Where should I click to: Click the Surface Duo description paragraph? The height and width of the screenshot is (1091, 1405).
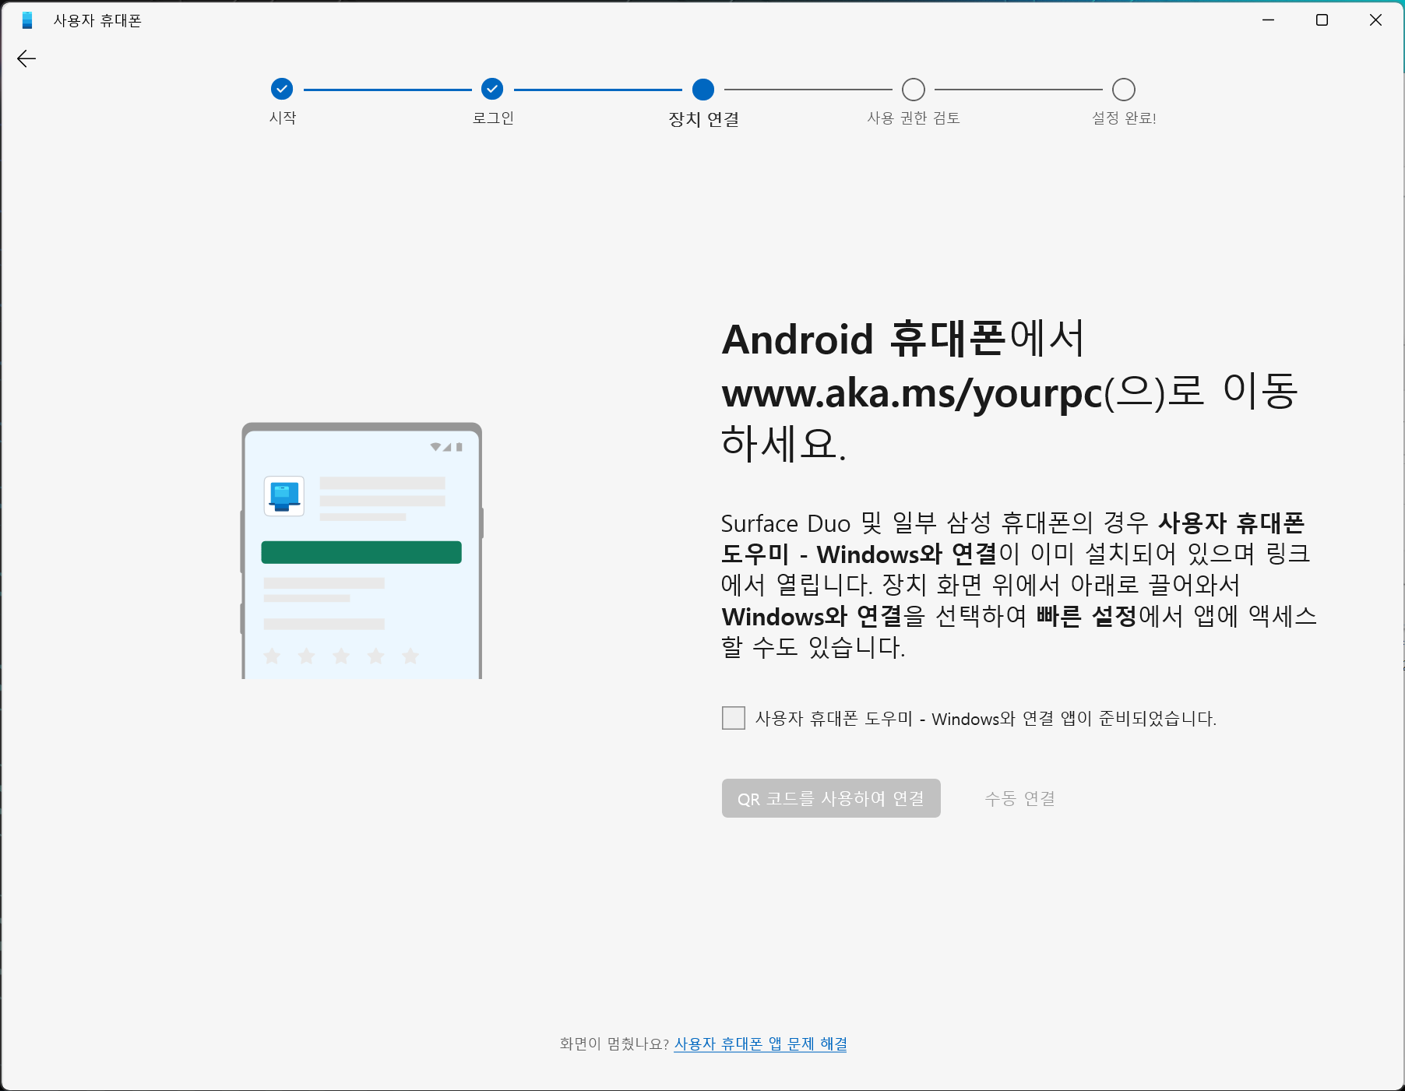point(1019,585)
